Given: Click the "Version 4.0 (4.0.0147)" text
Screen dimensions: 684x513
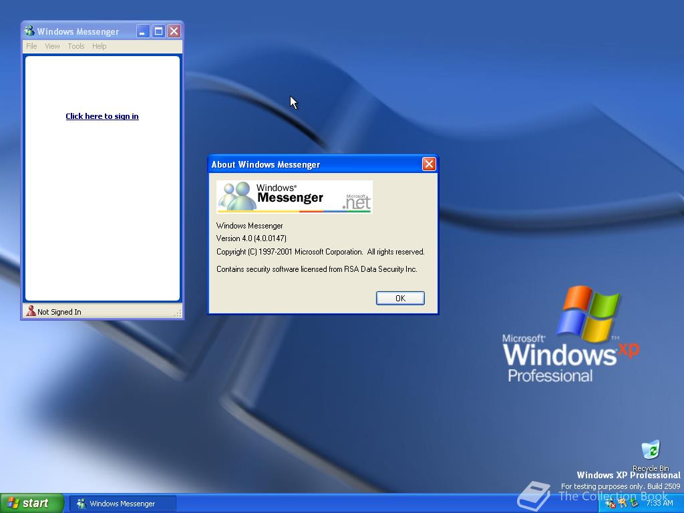Looking at the screenshot, I should 251,238.
